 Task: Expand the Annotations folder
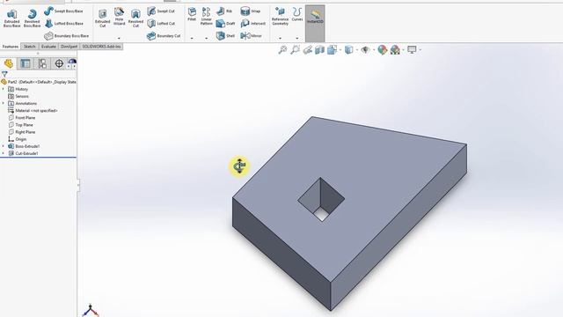pyautogui.click(x=4, y=104)
